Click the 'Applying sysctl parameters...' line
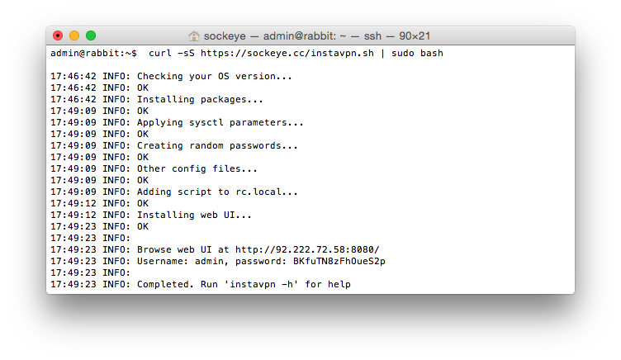The width and height of the screenshot is (621, 360). click(220, 122)
